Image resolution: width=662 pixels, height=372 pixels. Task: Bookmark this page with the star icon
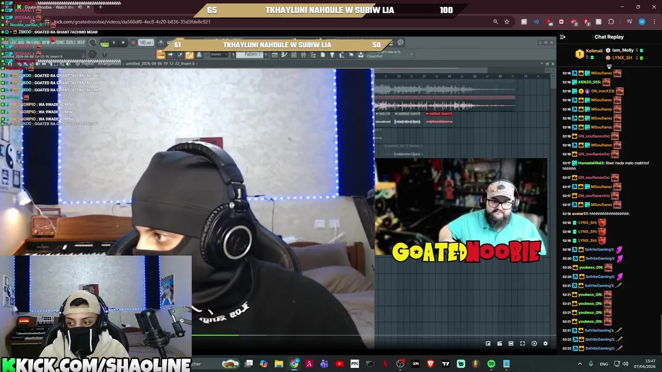pos(507,22)
